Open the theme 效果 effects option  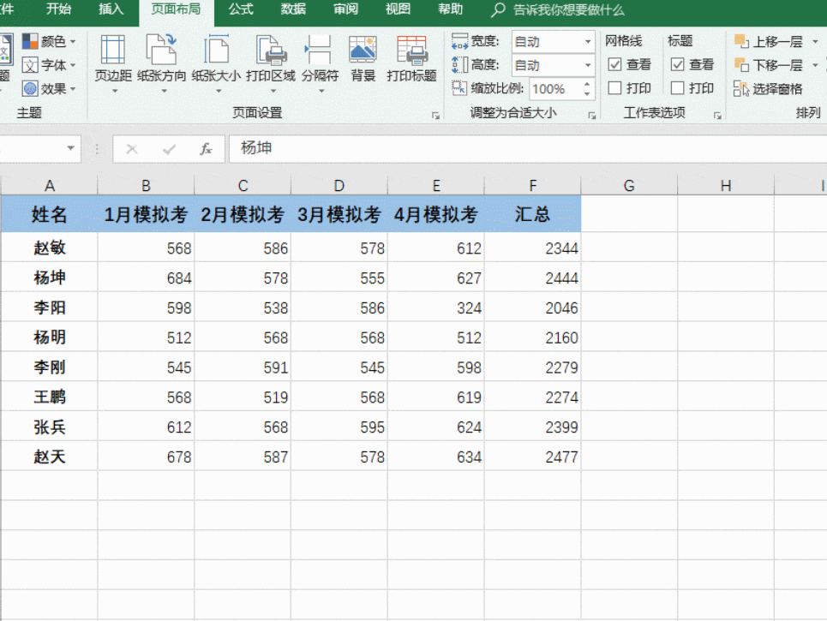pyautogui.click(x=49, y=88)
